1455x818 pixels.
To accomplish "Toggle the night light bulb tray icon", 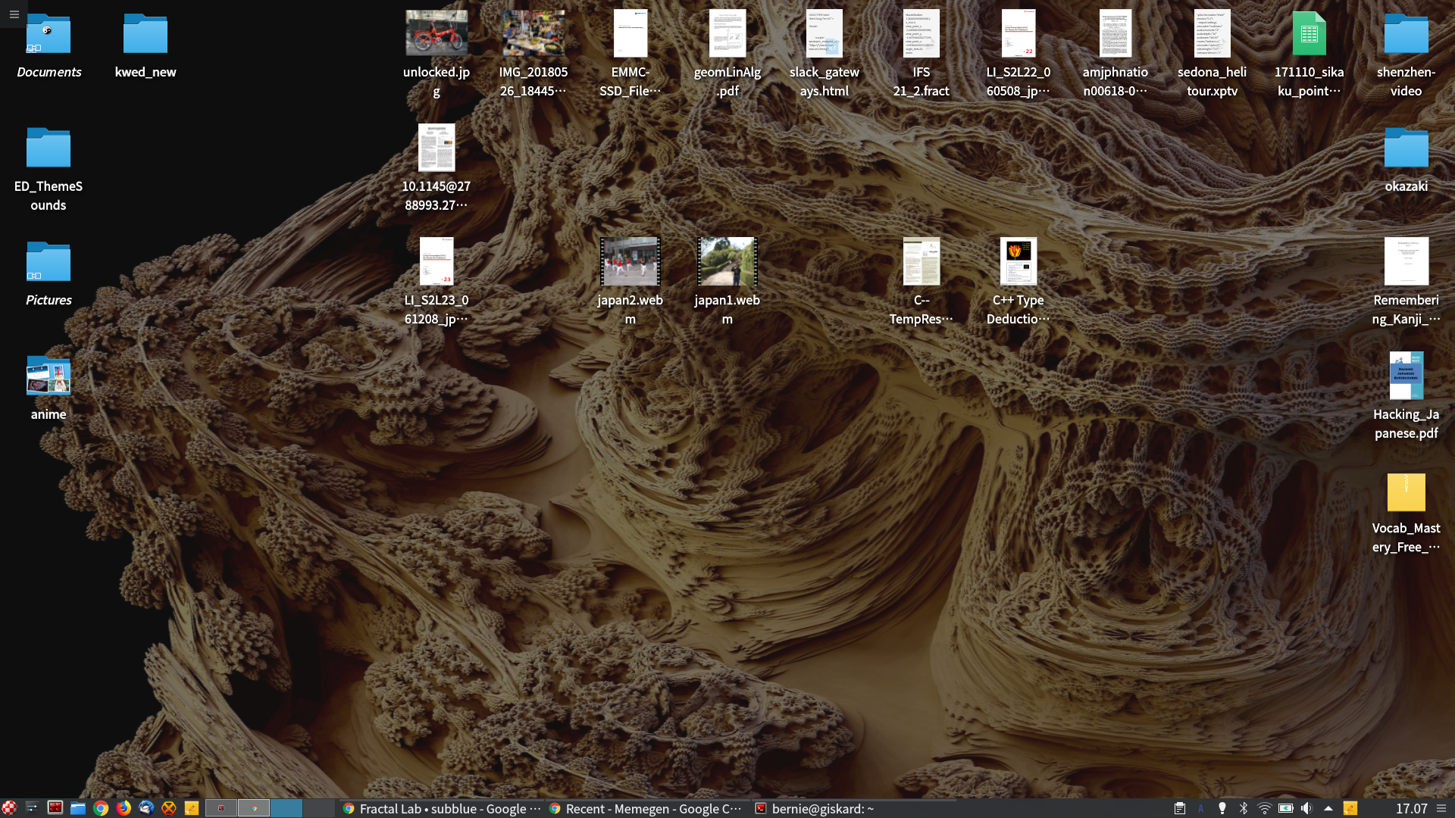I will pyautogui.click(x=1222, y=808).
